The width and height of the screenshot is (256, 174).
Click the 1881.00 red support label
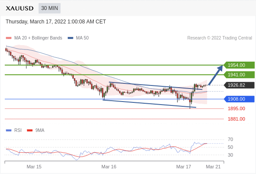[236, 119]
